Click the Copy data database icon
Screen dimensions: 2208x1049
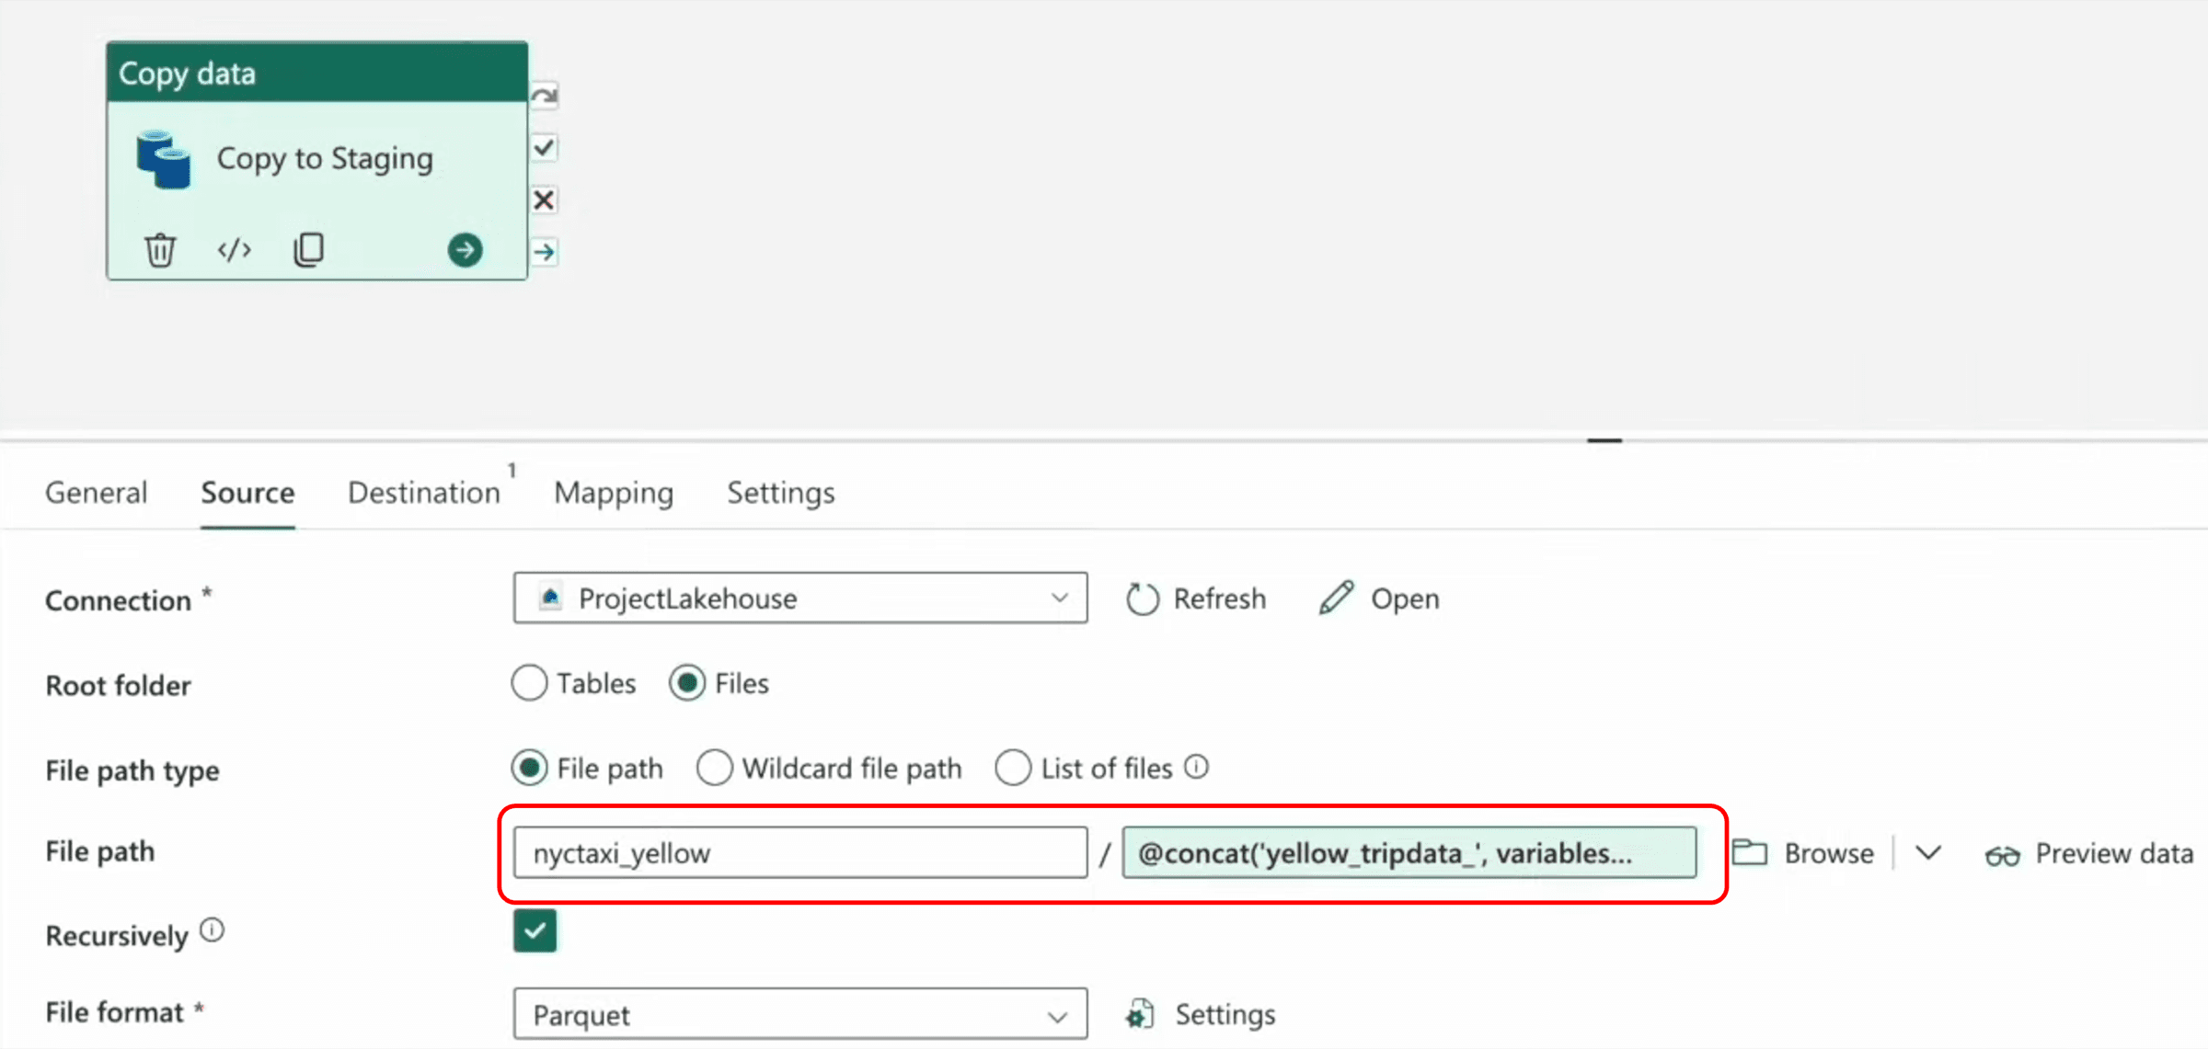pos(164,159)
